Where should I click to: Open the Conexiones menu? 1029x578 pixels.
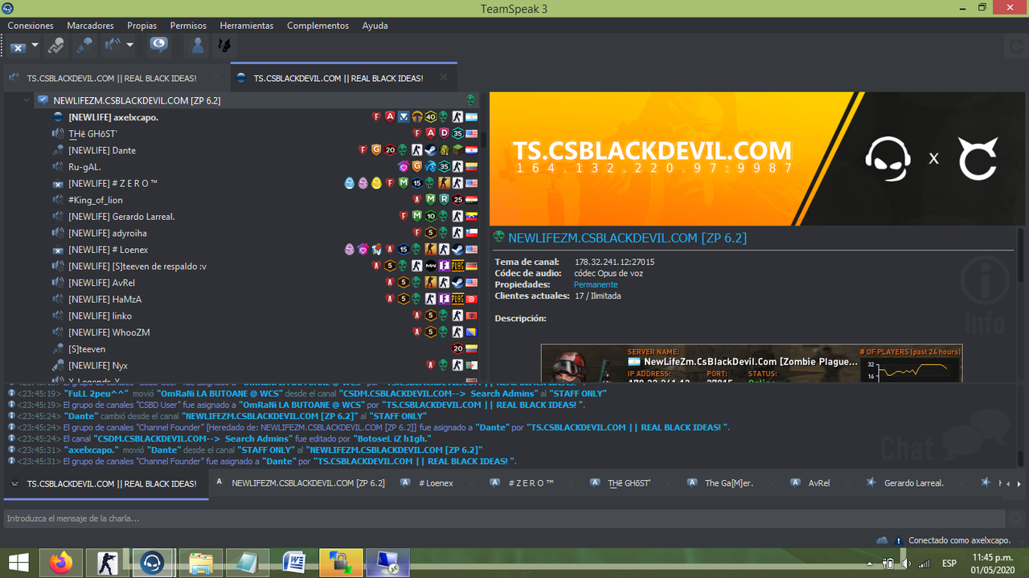pos(31,26)
